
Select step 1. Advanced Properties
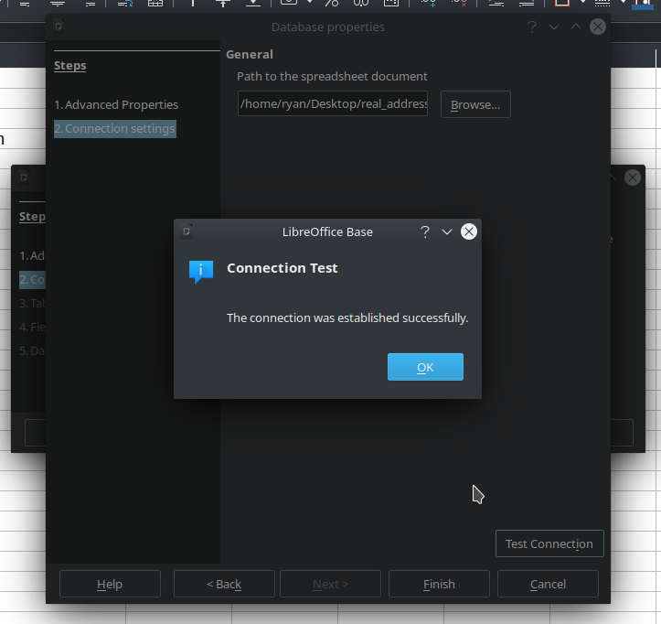[x=116, y=104]
